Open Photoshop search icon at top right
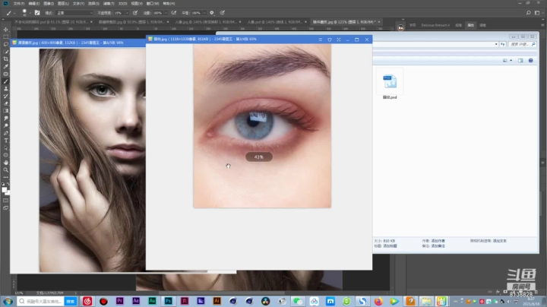This screenshot has width=547, height=307. click(529, 13)
